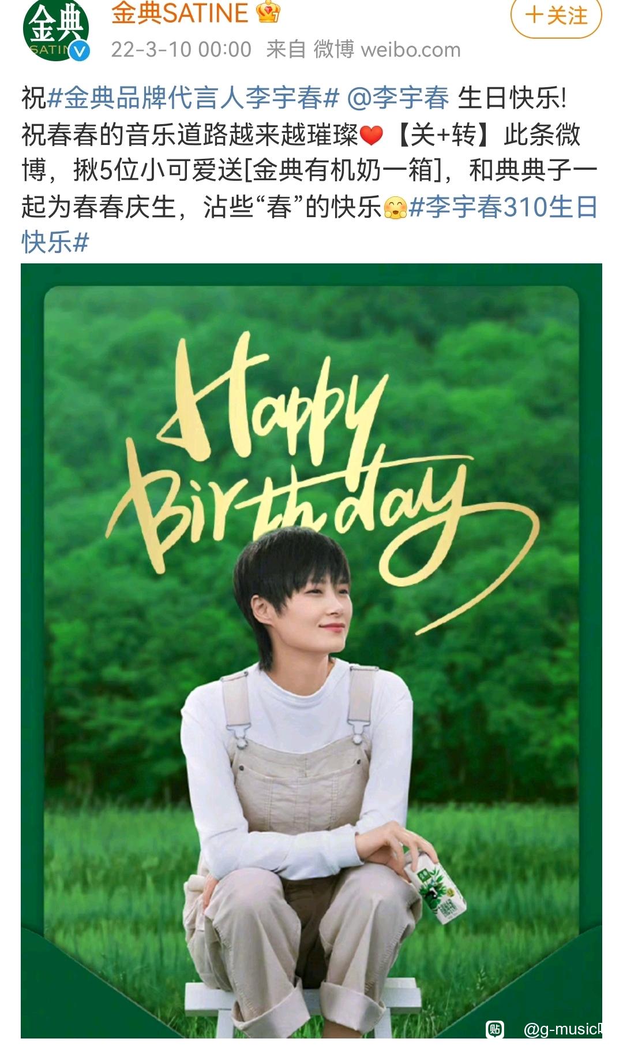Open hashtag #金典品牌代言人李宇春#

pos(193,98)
